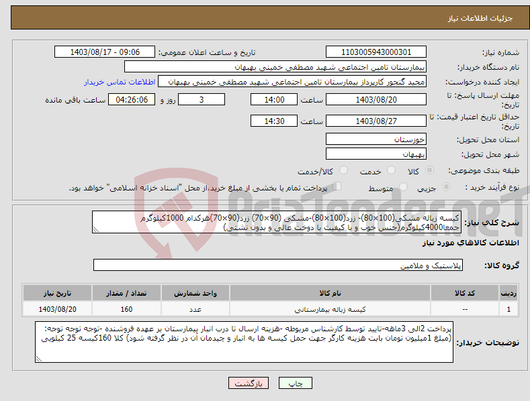Image resolution: width=530 pixels, height=401 pixels.
Task: Toggle the اسناد خزانه اسلامی payment checkbox
Action: click(337, 186)
